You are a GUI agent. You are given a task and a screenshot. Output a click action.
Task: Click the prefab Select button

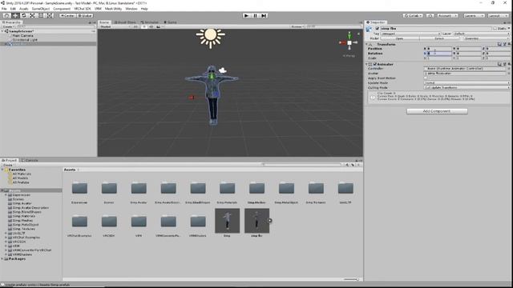(439, 38)
